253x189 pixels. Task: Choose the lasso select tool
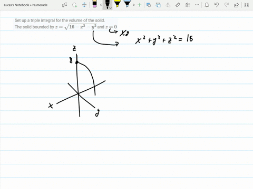[75, 5]
